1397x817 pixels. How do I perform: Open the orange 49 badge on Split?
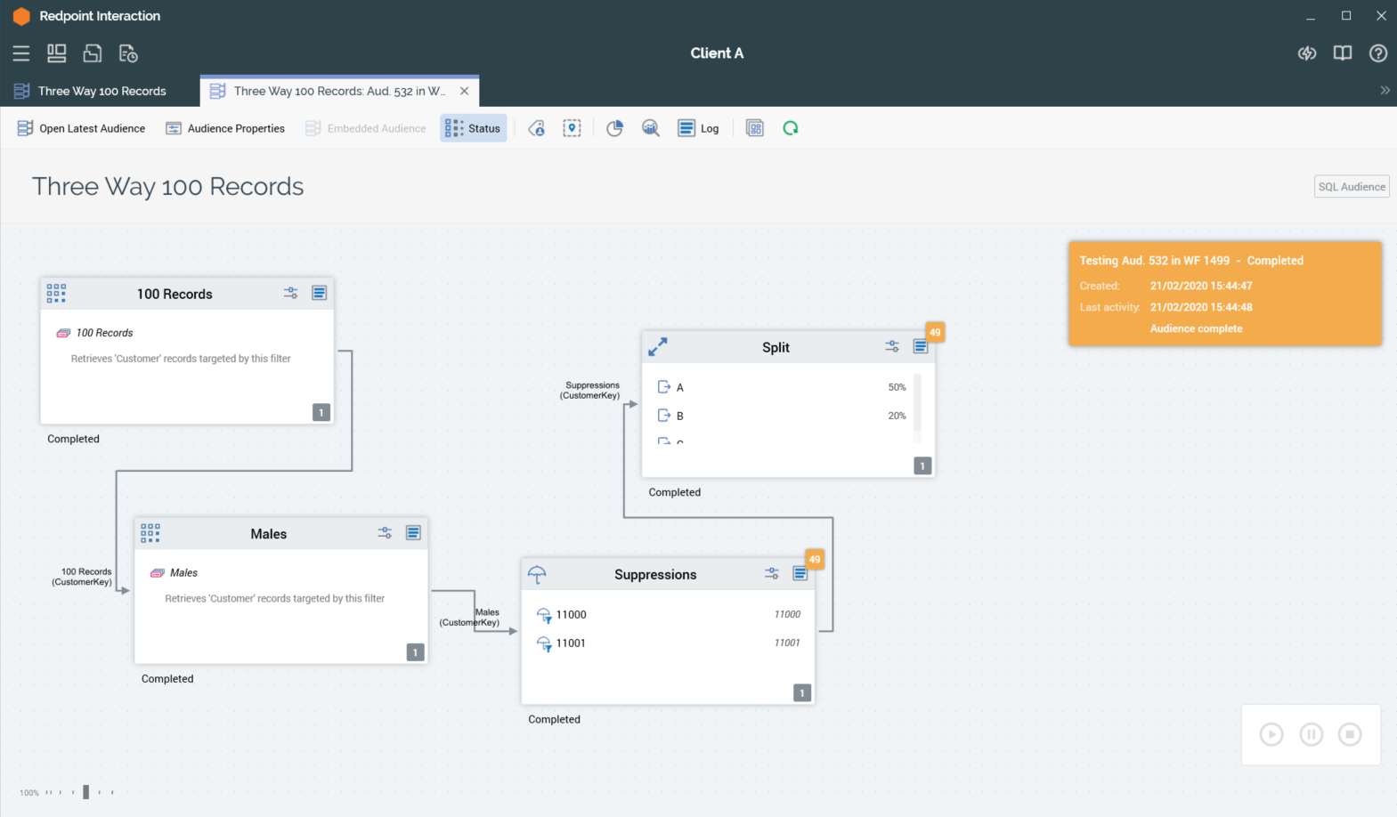934,332
